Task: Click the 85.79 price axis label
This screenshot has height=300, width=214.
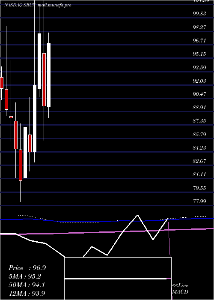Action: click(199, 134)
